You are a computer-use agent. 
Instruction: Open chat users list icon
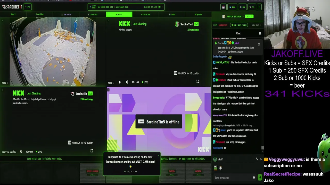(x=260, y=33)
